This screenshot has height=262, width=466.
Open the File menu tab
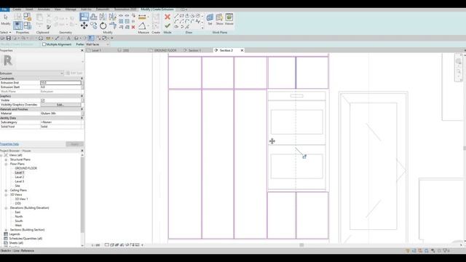[5, 9]
